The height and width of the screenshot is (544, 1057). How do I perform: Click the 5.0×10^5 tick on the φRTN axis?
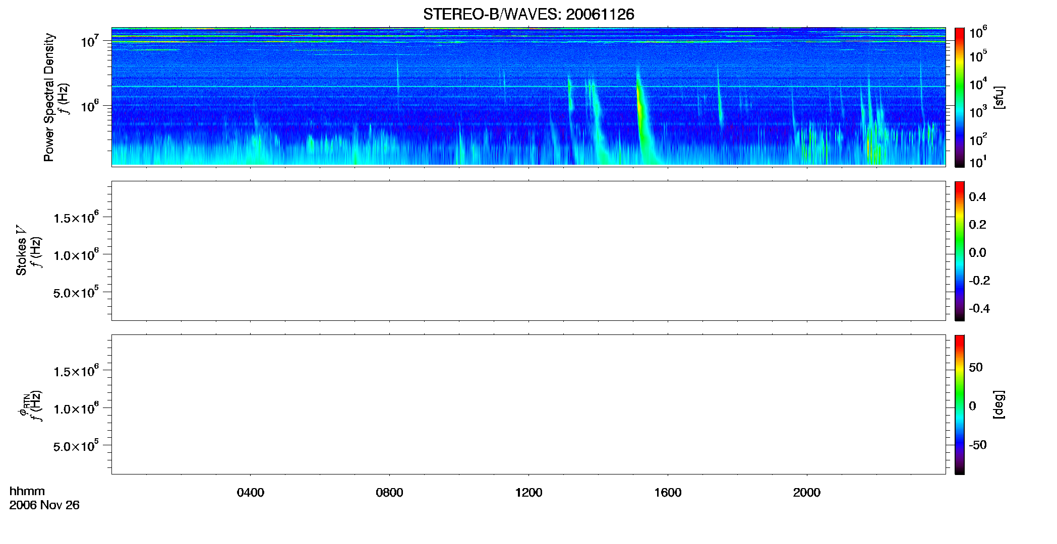pos(76,446)
